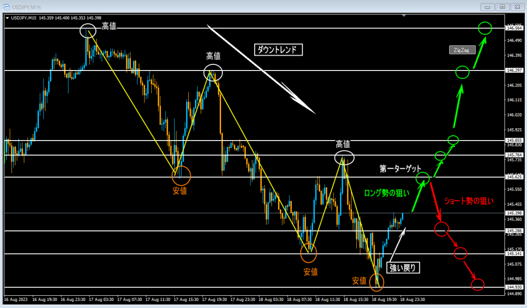Click the 18 Aug 23:30 time axis label
The image size is (527, 308).
(411, 299)
